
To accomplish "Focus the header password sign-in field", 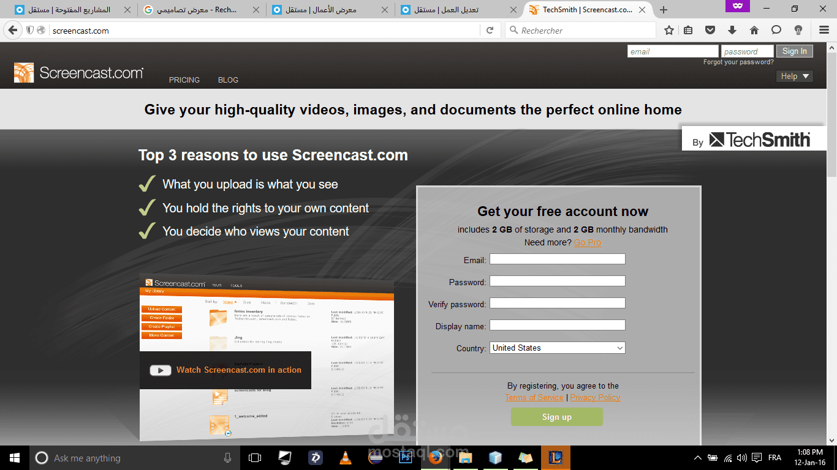I will [748, 51].
